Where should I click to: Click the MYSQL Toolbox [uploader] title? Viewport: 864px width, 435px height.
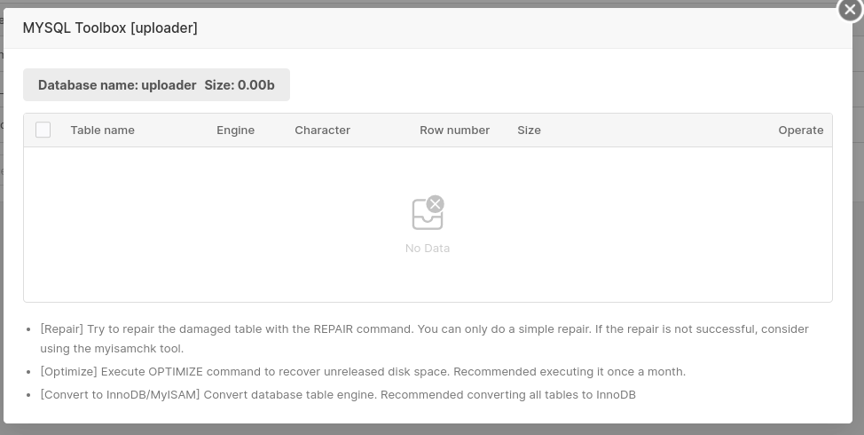tap(110, 28)
